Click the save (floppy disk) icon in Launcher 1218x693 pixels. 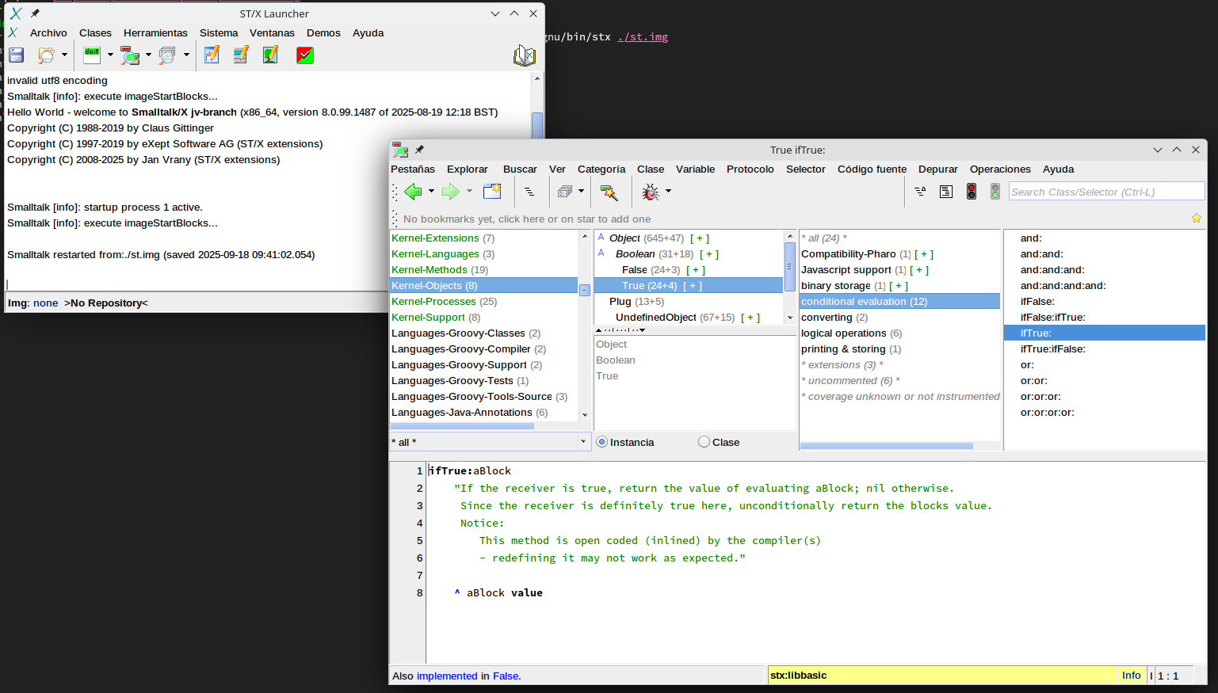click(17, 55)
